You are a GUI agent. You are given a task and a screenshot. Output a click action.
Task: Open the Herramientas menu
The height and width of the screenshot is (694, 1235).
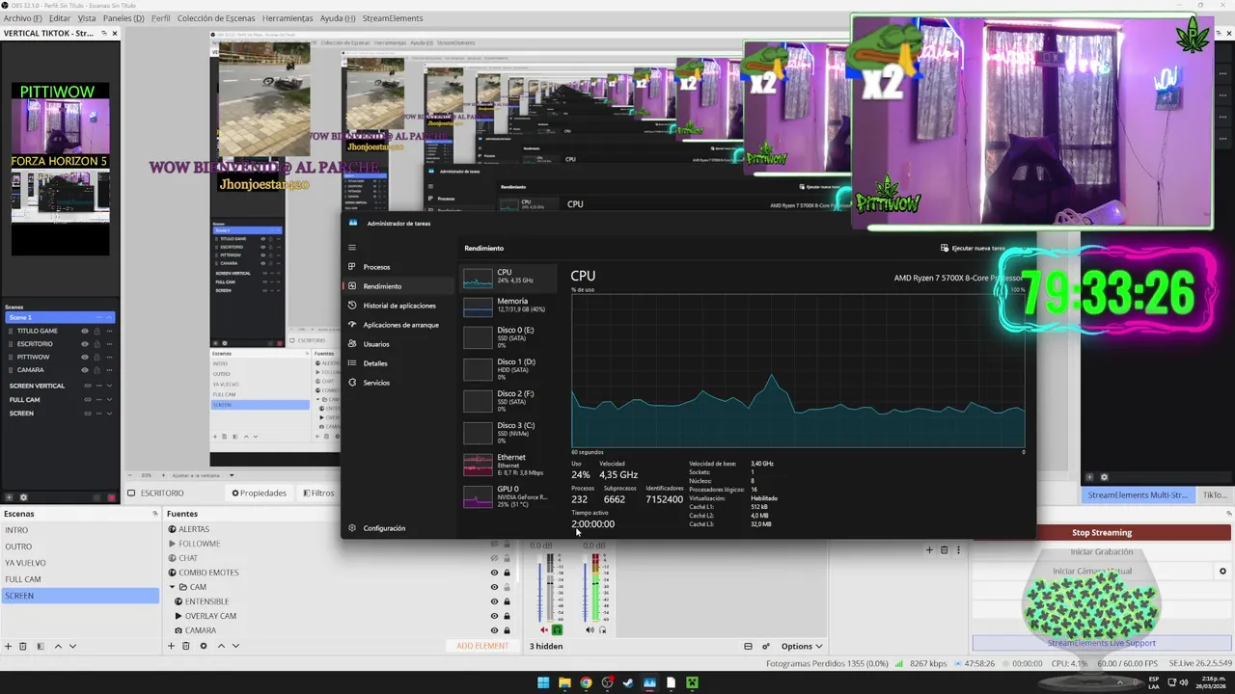point(288,18)
